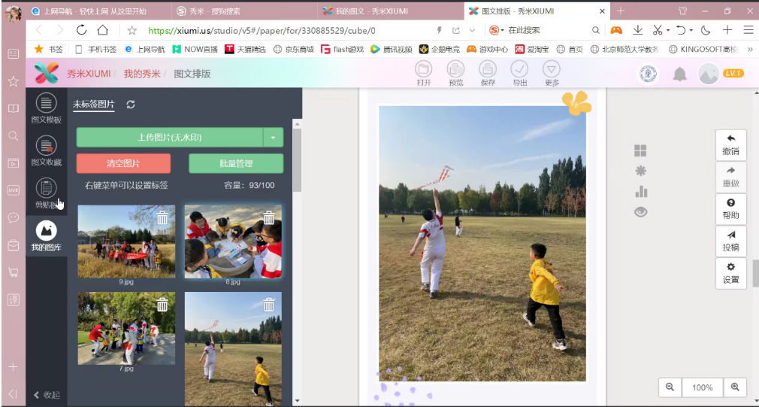This screenshot has width=759, height=407.
Task: Open the 图文模板 templates panel
Action: coord(47,108)
